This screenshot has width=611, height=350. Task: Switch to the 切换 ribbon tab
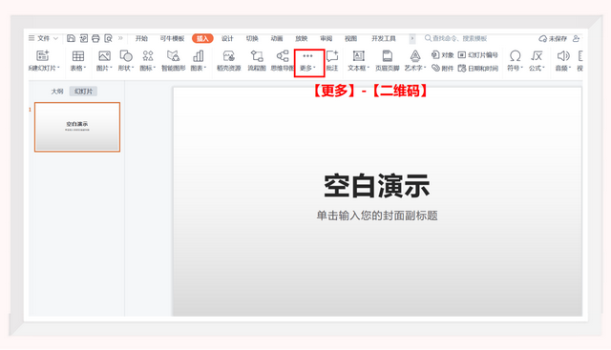252,38
